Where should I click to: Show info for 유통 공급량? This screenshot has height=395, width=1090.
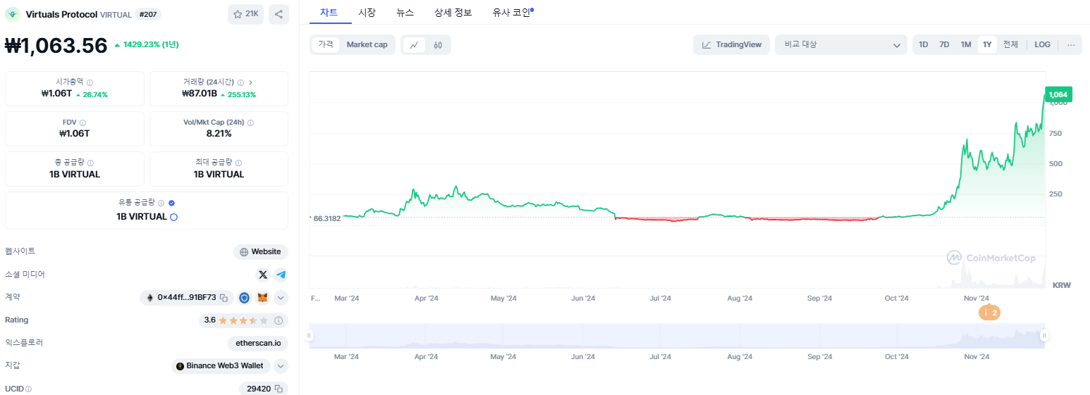tap(161, 203)
